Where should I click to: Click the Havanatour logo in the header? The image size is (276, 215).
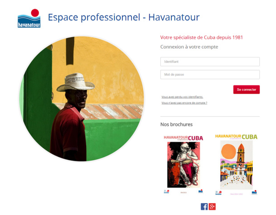point(29,18)
